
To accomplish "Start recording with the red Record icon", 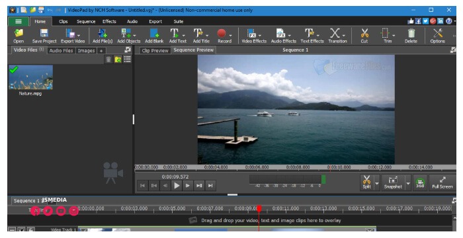I will click(x=222, y=33).
